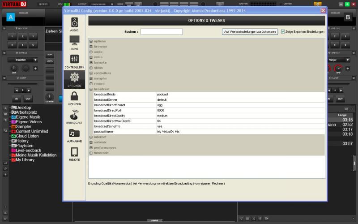Screen dimensions: 358x224
Task: Open the Controllers settings page
Action: [74, 61]
